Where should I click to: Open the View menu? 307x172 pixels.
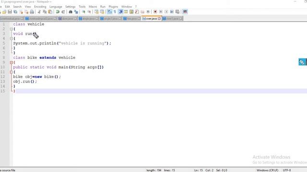click(x=28, y=7)
